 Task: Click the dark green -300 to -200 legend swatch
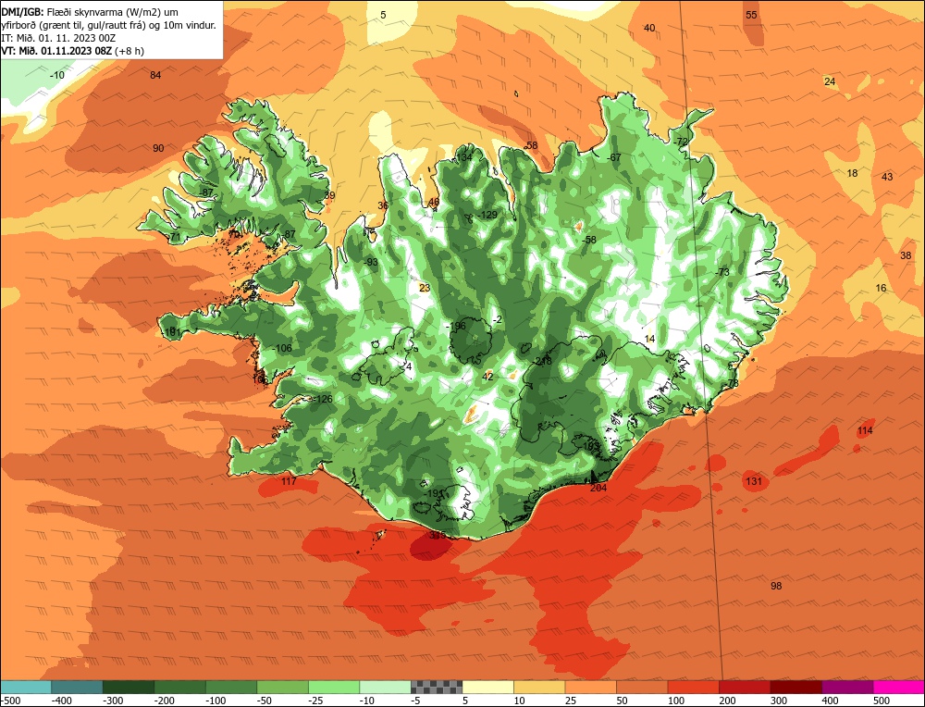click(x=128, y=687)
